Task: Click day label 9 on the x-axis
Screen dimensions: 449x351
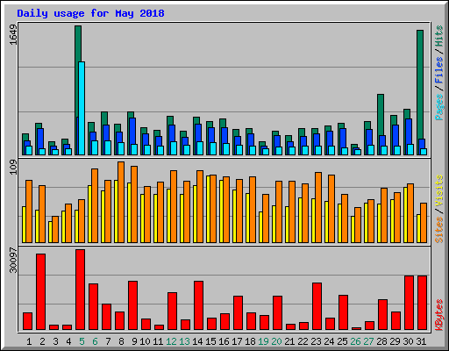Action: 134,341
